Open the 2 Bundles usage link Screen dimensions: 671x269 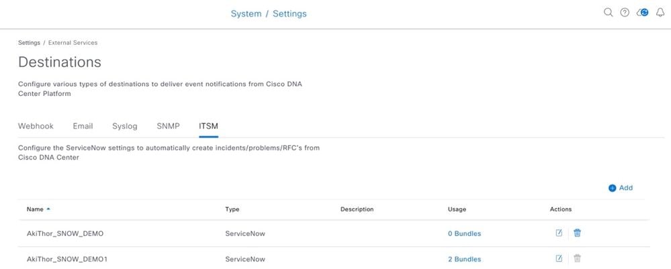pos(464,259)
